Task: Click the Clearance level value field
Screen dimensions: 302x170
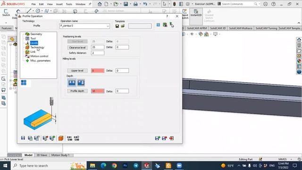Action: pyautogui.click(x=98, y=47)
